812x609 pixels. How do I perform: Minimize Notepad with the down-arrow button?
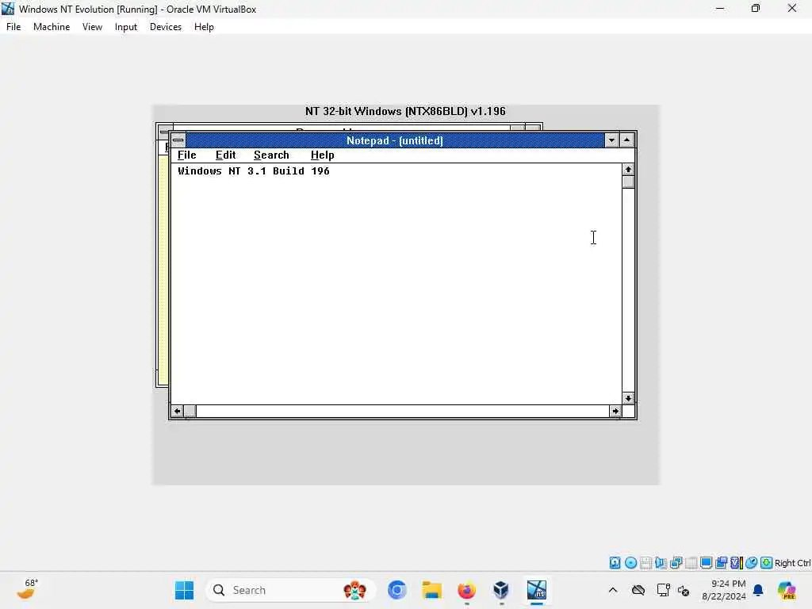(x=611, y=140)
